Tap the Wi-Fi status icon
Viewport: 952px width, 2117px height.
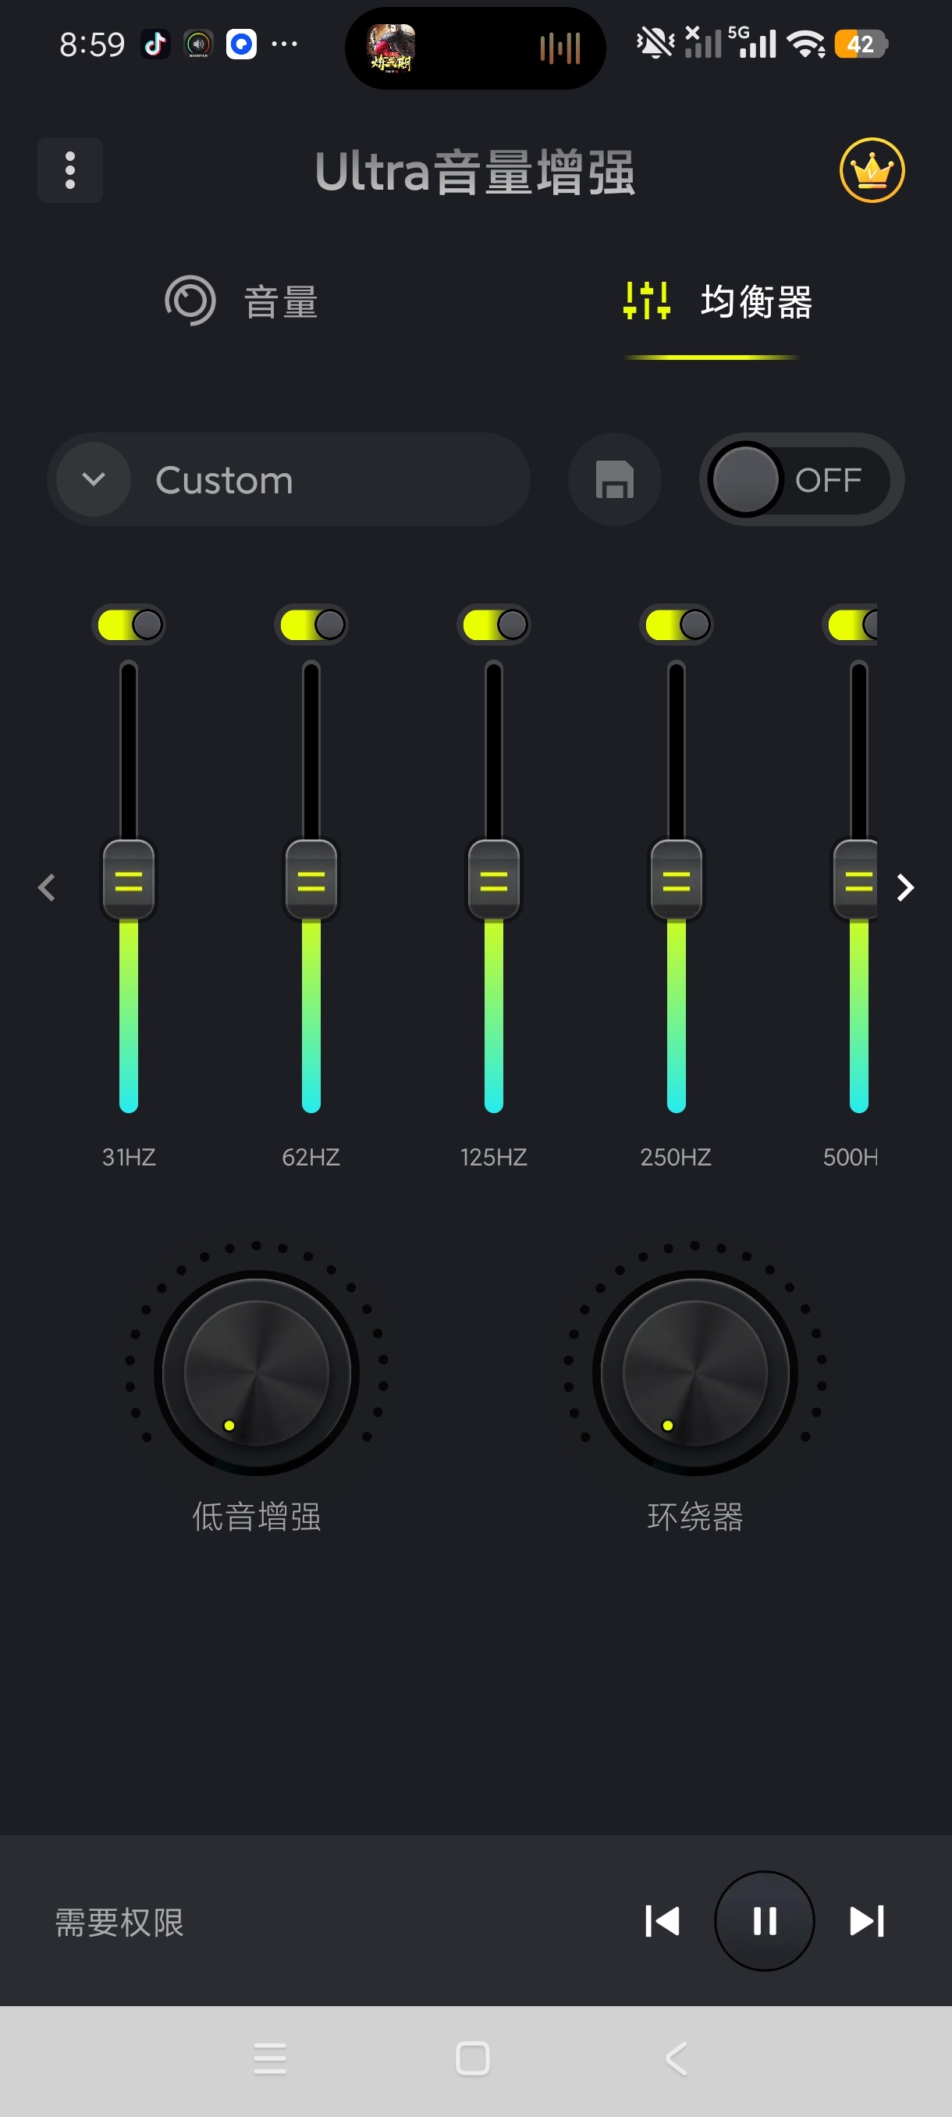806,44
